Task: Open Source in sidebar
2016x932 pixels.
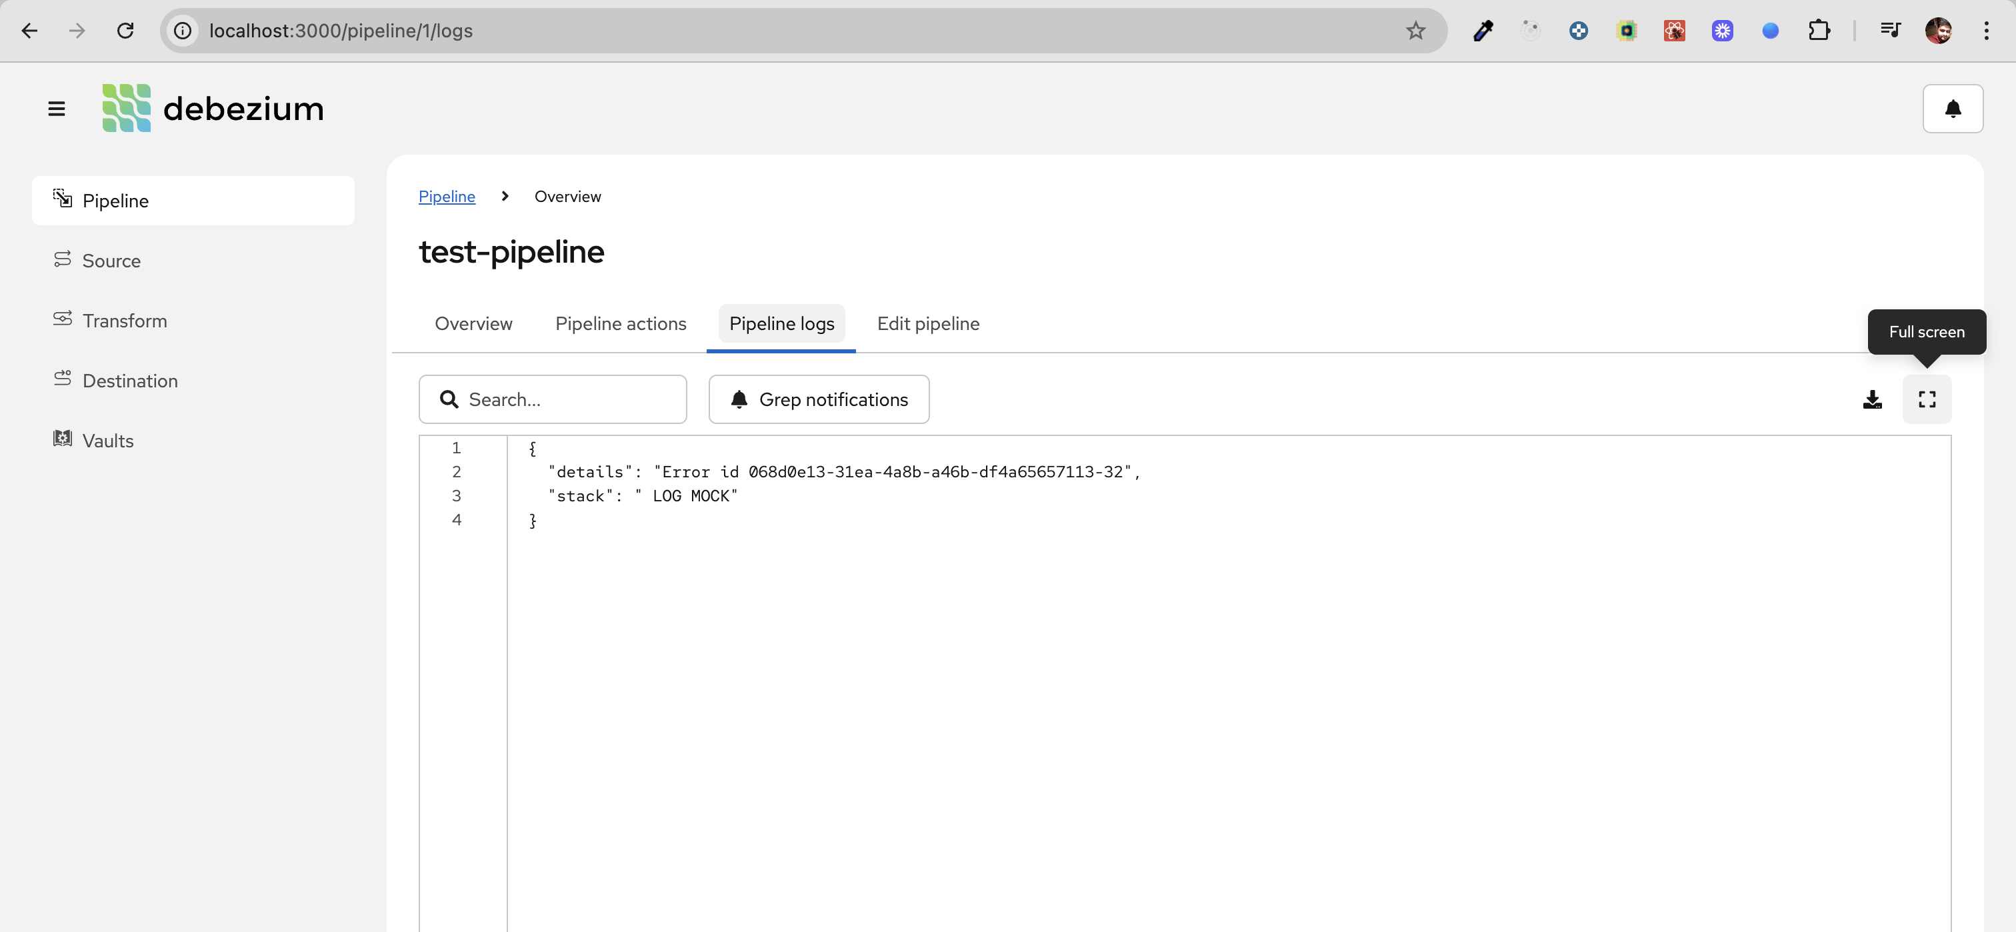Action: [111, 261]
